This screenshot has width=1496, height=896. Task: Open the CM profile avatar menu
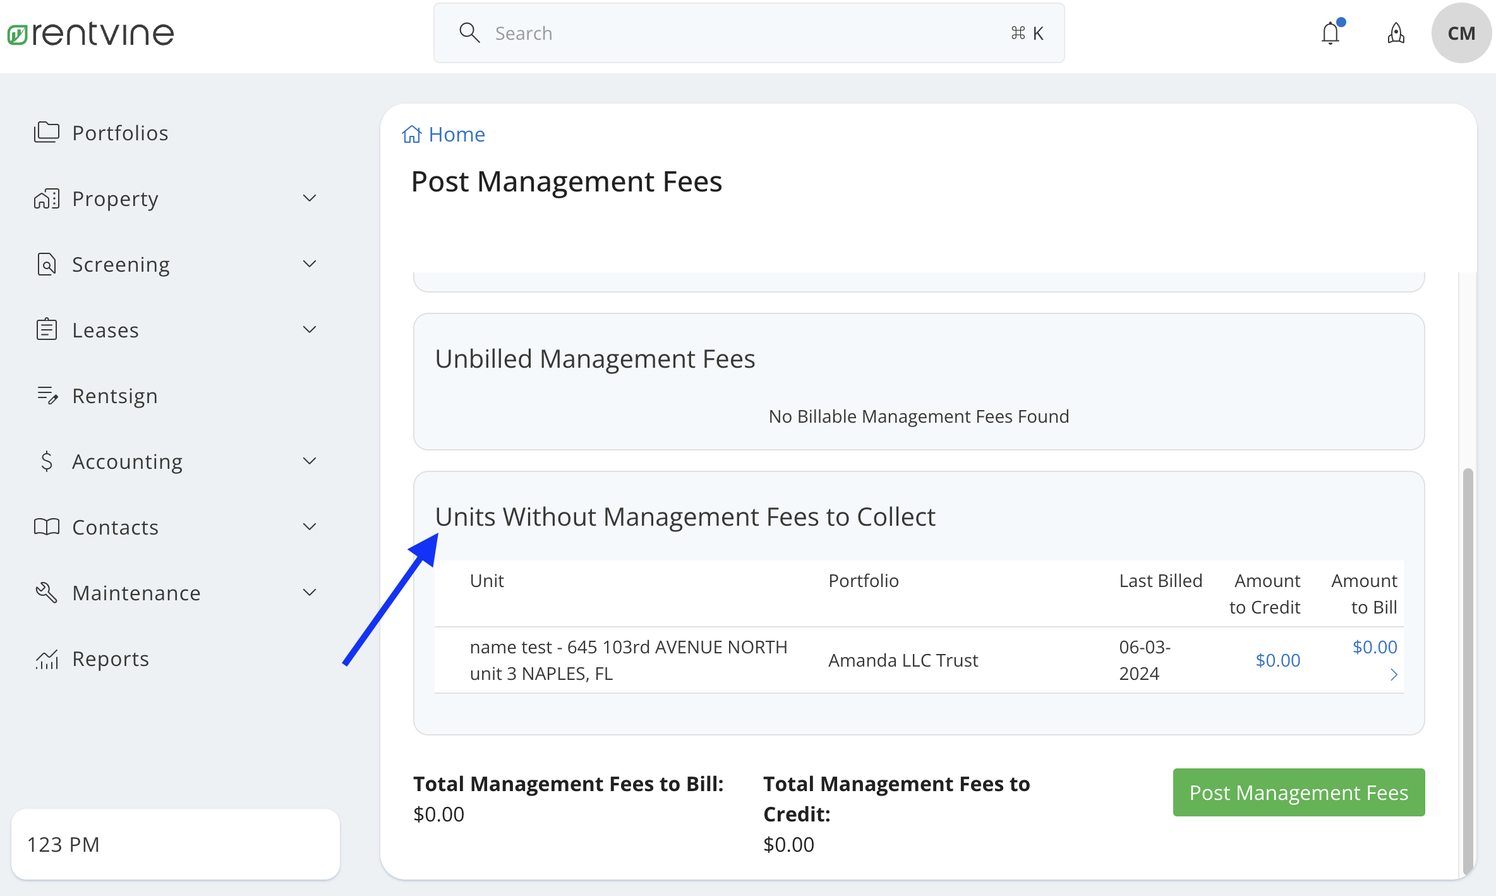click(x=1461, y=33)
